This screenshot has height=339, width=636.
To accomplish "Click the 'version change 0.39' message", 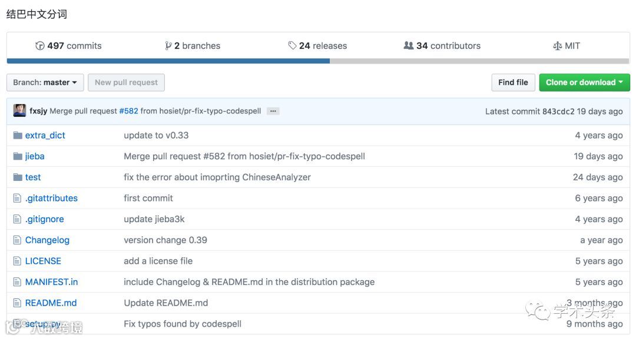I will click(x=165, y=240).
